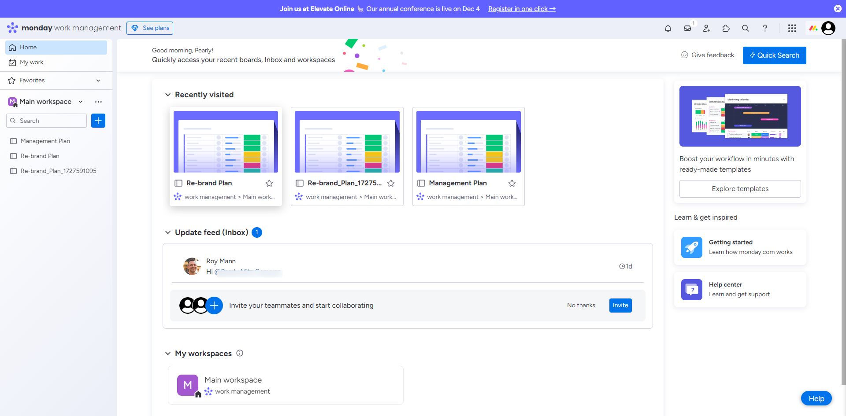The image size is (846, 416).
Task: Open the apps puzzle piece icon
Action: [x=726, y=28]
